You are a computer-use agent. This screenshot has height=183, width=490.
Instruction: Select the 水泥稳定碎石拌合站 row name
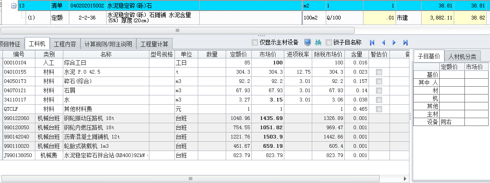click(x=106, y=155)
